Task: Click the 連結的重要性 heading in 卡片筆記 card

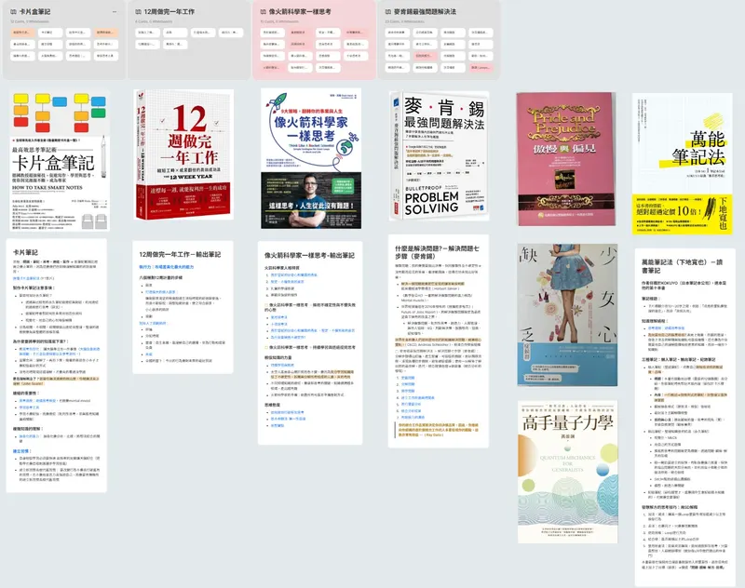Action: pos(26,393)
